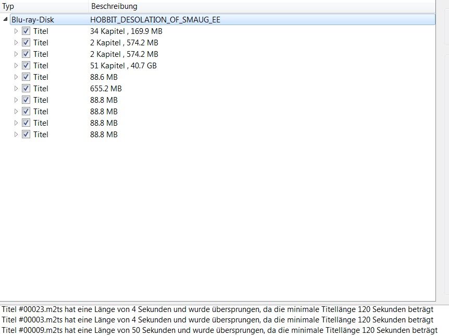This screenshot has width=449, height=336.
Task: Click the Beschreibung column header
Action: pos(261,6)
